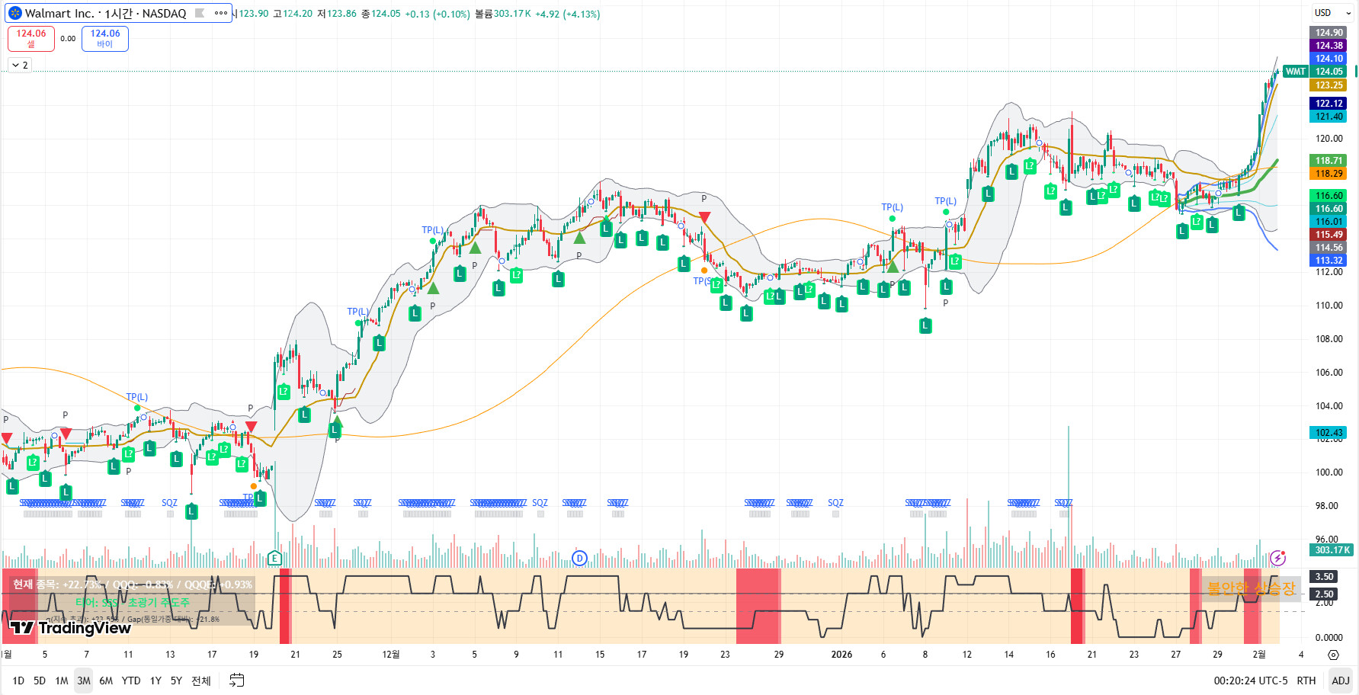Click the 104.00 price scale label
This screenshot has width=1359, height=695.
coord(1329,406)
